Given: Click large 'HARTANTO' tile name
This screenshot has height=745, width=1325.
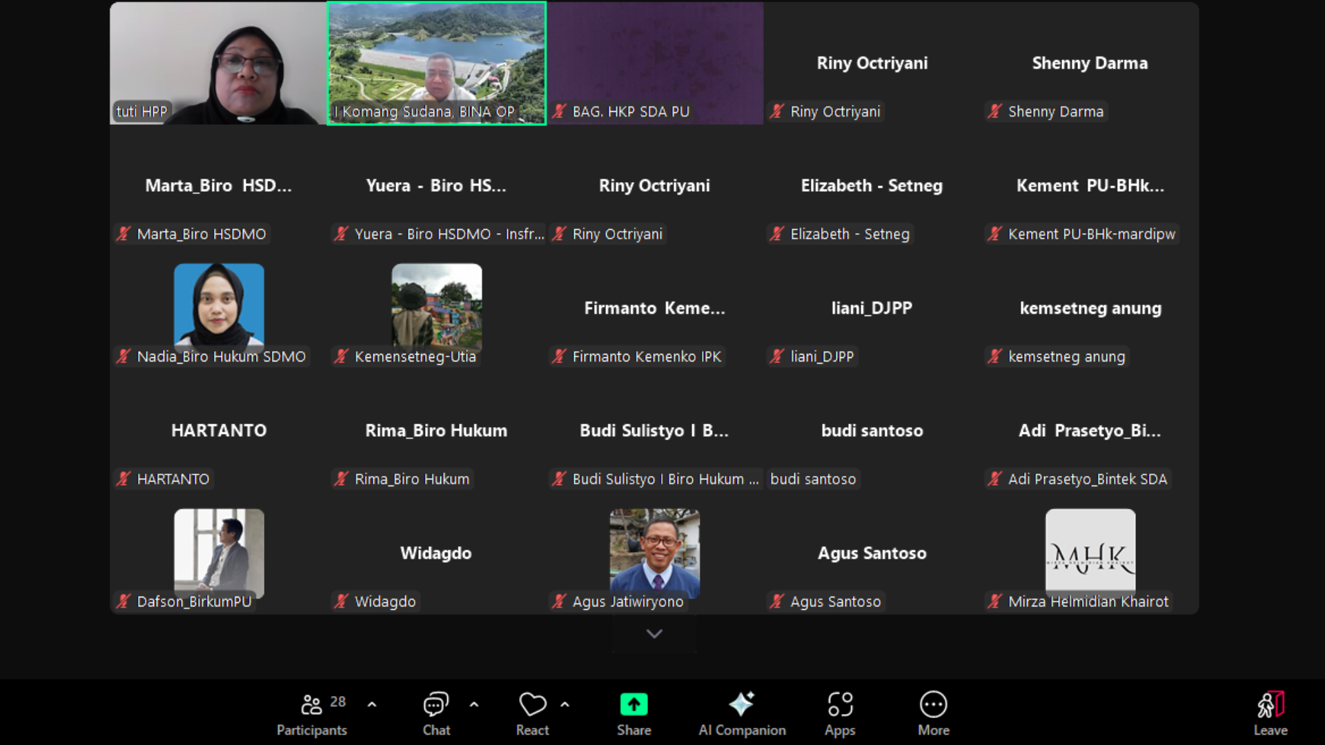Looking at the screenshot, I should [x=219, y=430].
